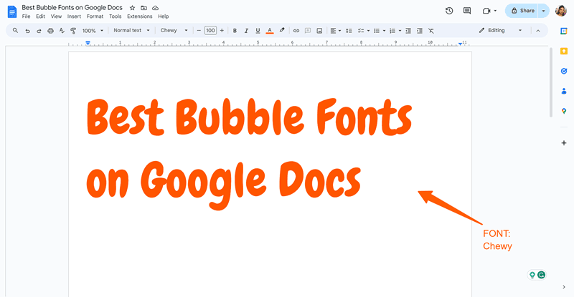Open the comments history icon
Image resolution: width=574 pixels, height=297 pixels.
tap(467, 11)
